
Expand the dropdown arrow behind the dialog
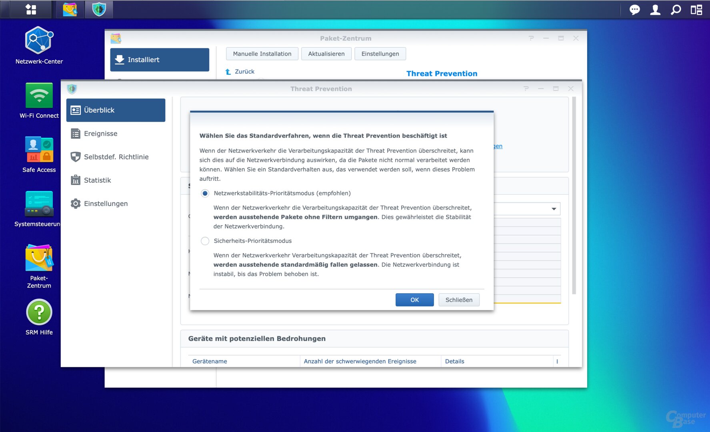(x=554, y=209)
